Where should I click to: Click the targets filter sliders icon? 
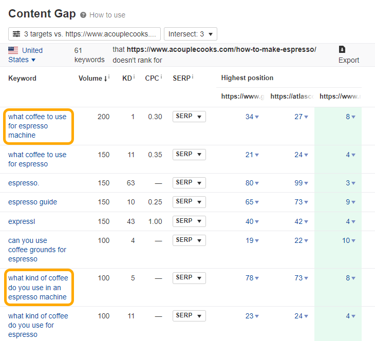[x=16, y=34]
